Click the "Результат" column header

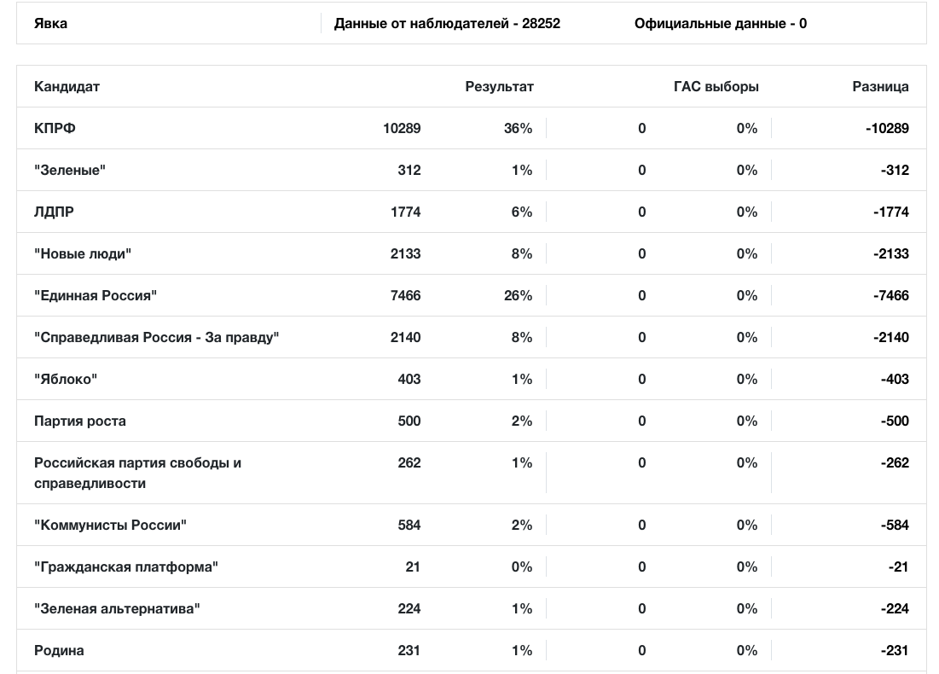coord(499,86)
